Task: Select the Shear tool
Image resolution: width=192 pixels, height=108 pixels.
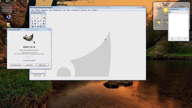Action: [35, 26]
